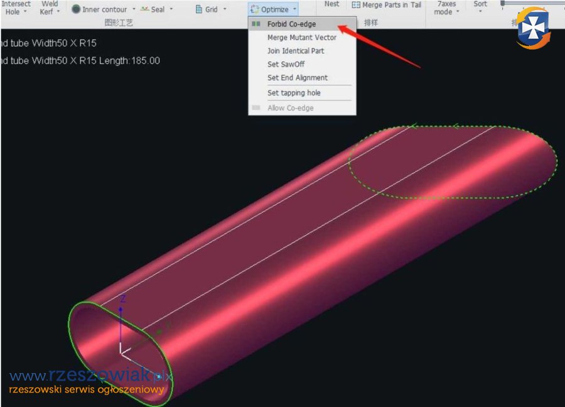This screenshot has height=407, width=565.
Task: Expand the Inner contour dropdown arrow
Action: (134, 9)
